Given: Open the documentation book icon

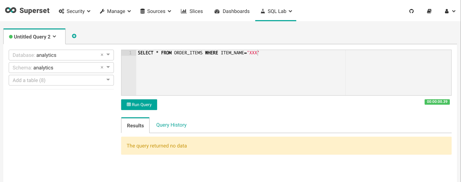Looking at the screenshot, I should [x=429, y=11].
